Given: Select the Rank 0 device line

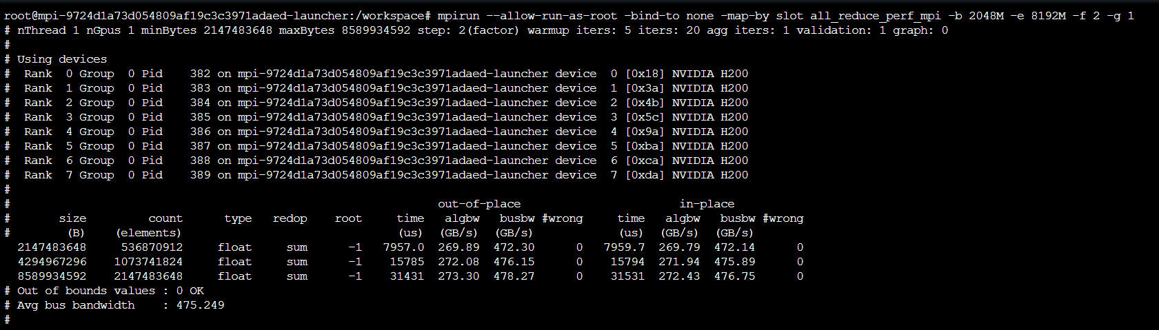Looking at the screenshot, I should coord(376,74).
